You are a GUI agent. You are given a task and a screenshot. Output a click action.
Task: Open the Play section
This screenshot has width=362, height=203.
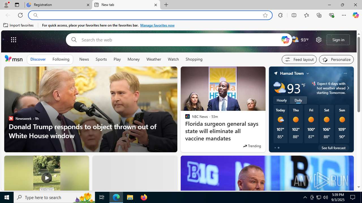[x=117, y=59]
